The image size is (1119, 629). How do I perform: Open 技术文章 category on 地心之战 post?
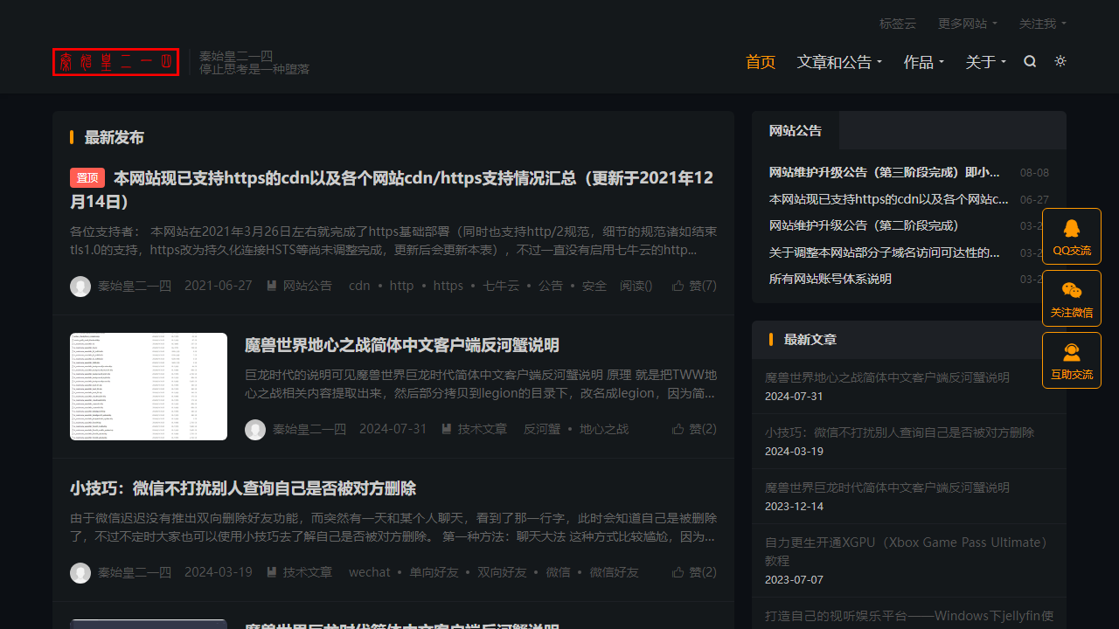coord(474,429)
